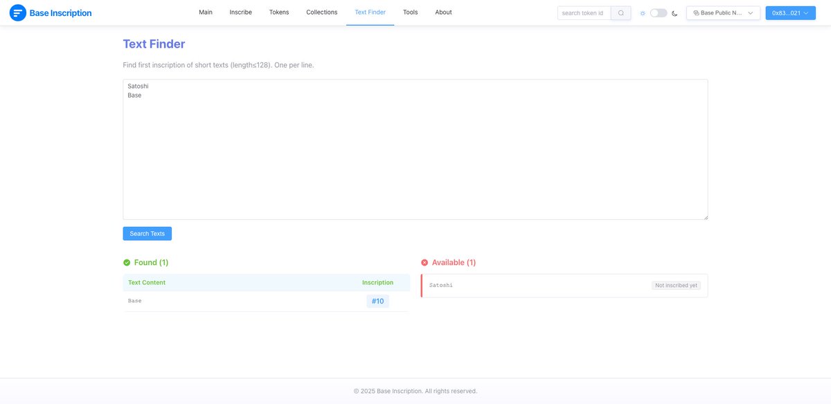Click the Base Inscription logo icon
831x404 pixels.
[x=18, y=12]
